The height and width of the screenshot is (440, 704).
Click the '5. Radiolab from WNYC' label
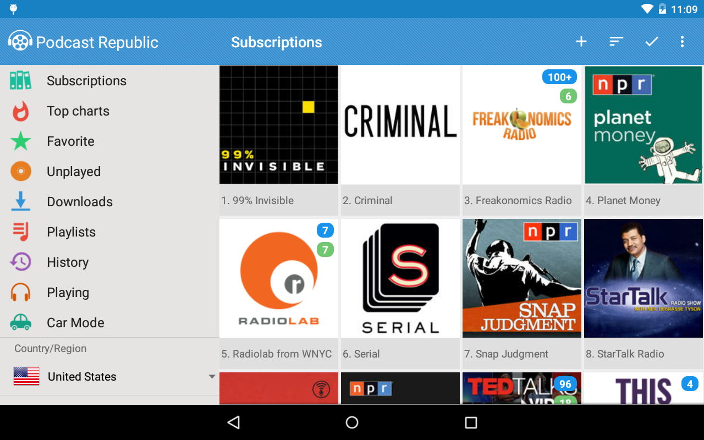coord(277,354)
